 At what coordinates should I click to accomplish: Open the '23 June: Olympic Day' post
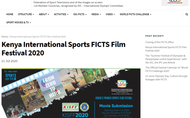point(166,78)
